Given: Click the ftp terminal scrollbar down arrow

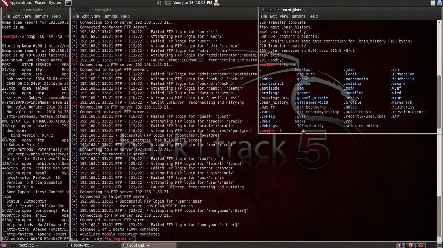Looking at the screenshot, I should click(x=439, y=131).
